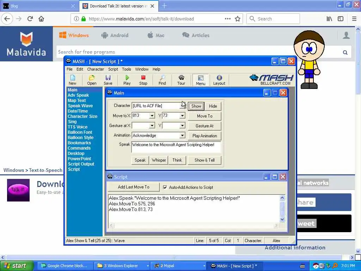
Task: Click the Show character button
Action: pos(196,106)
